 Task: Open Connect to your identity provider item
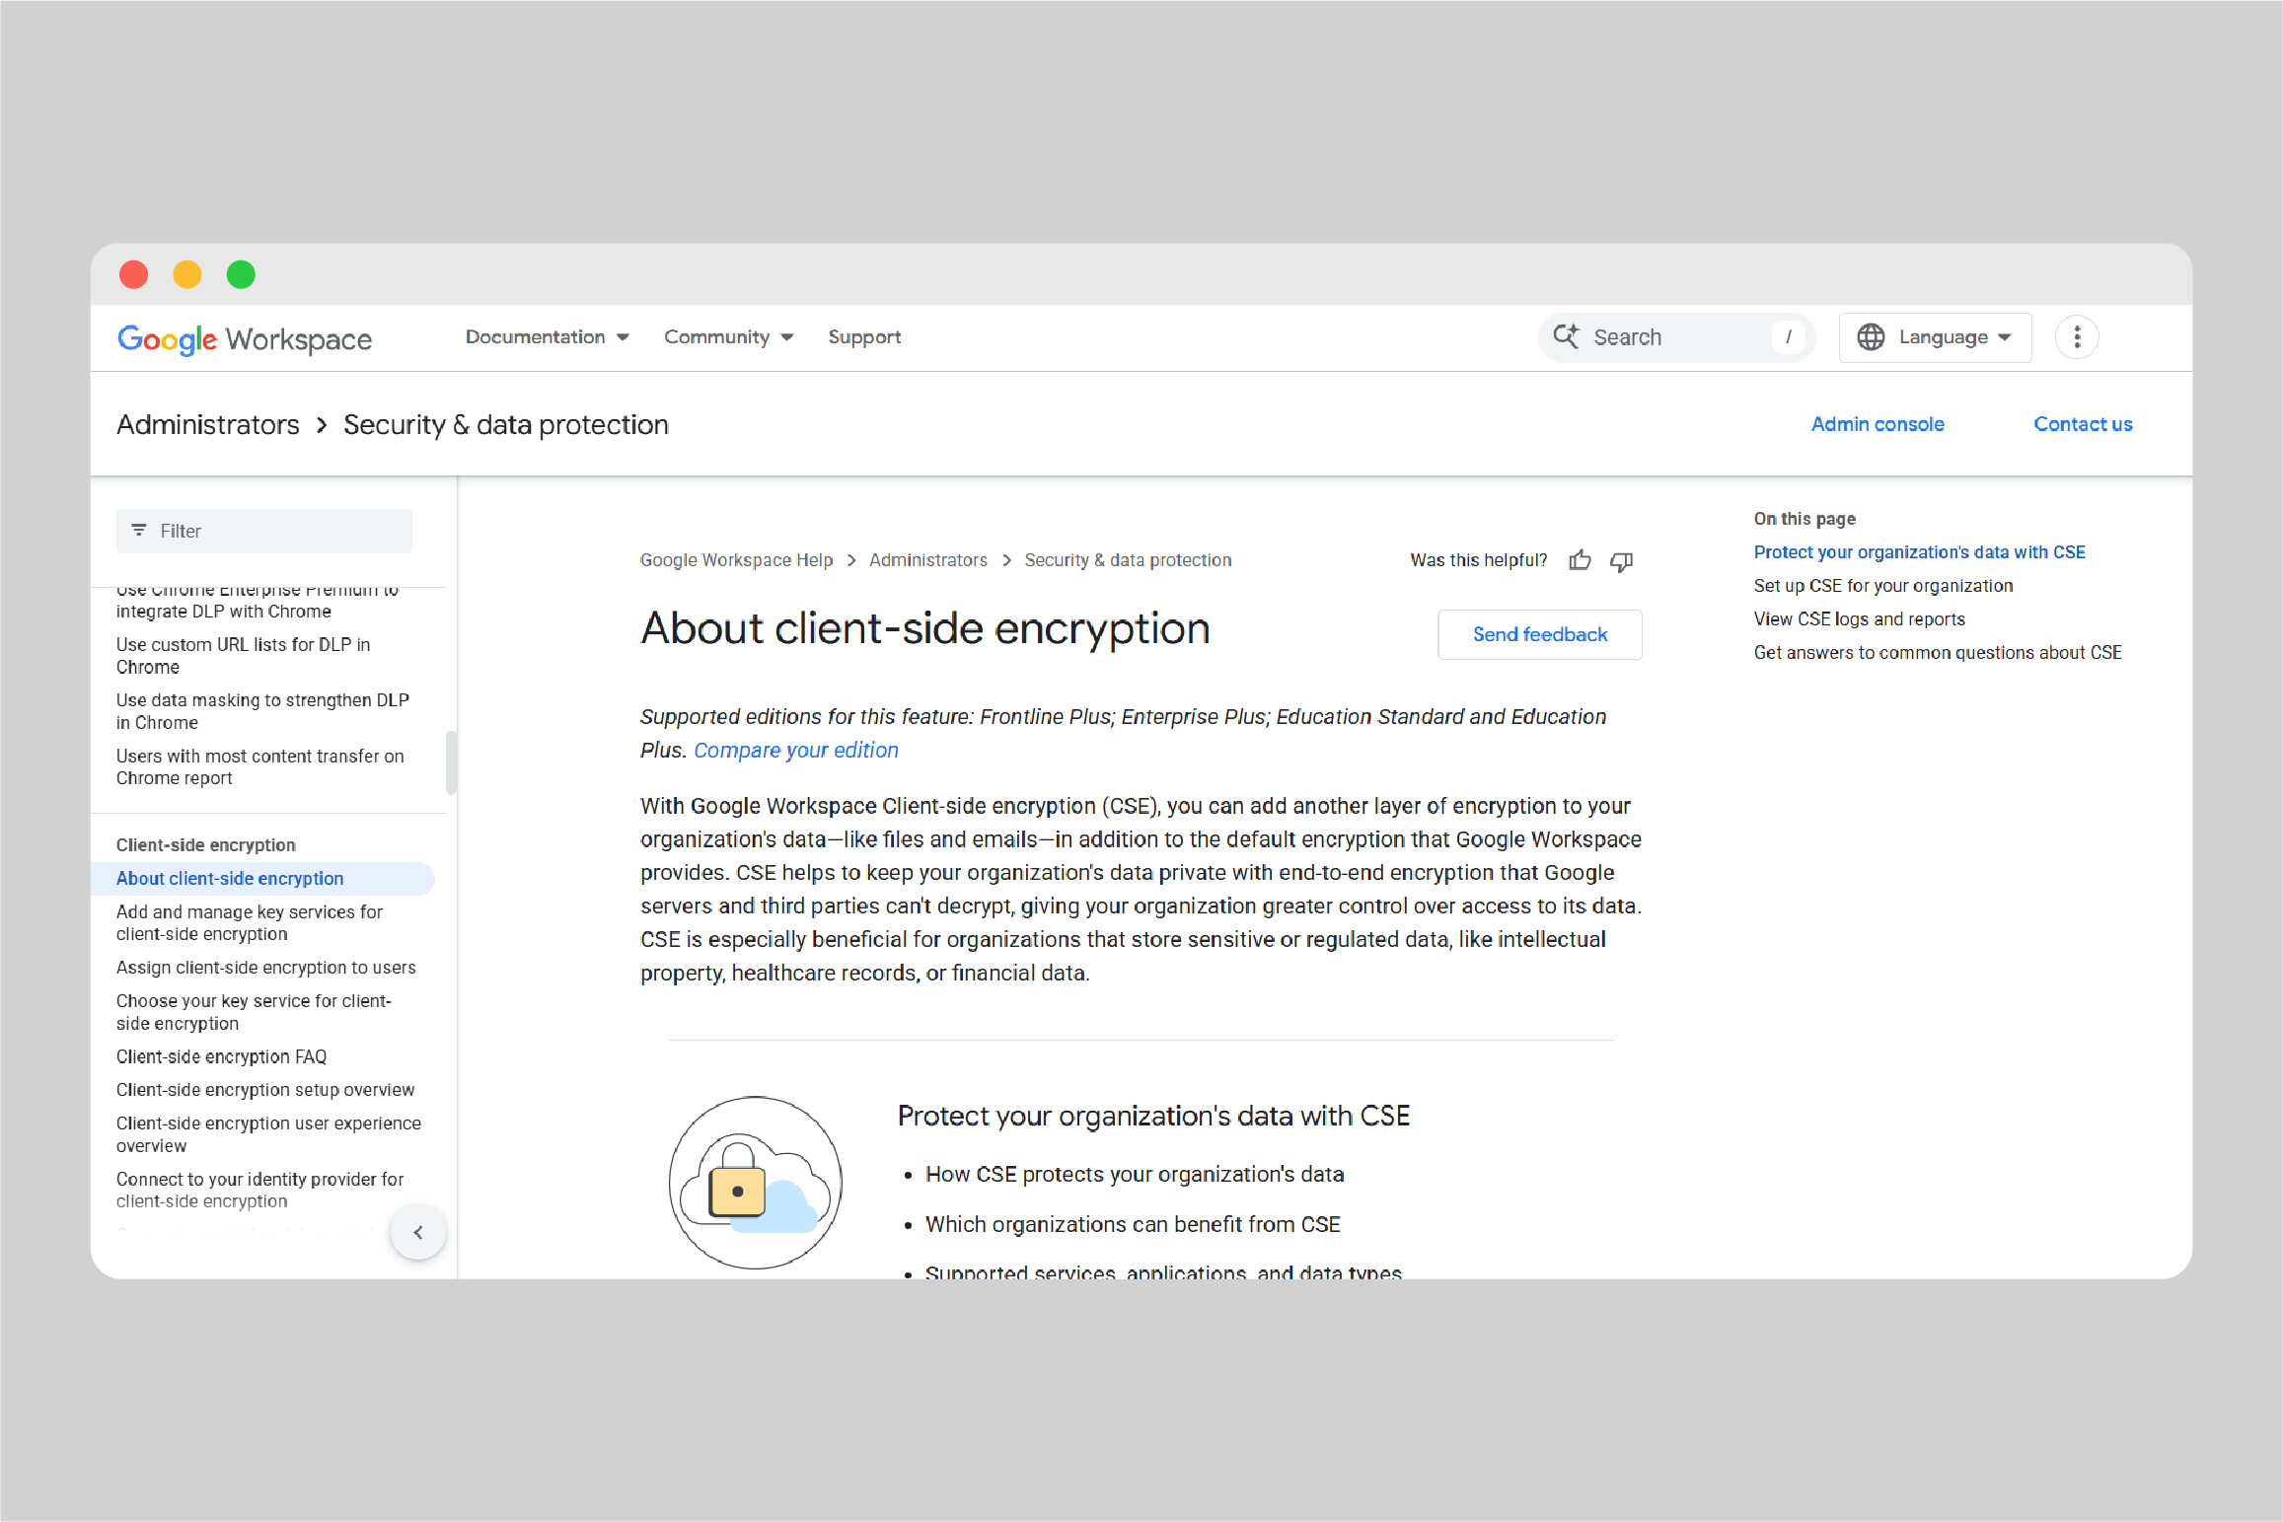260,1190
